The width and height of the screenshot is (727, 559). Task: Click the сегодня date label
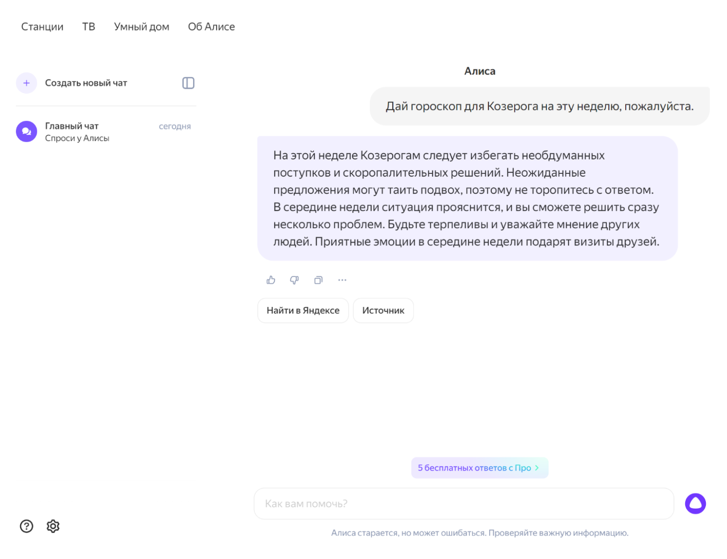[175, 126]
